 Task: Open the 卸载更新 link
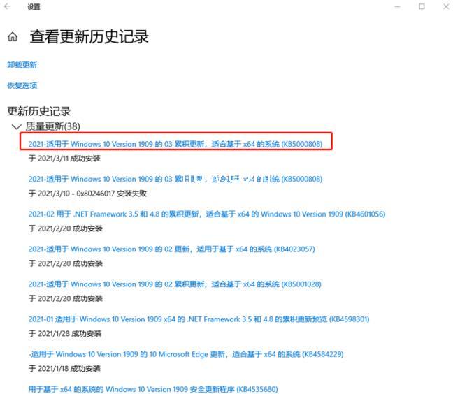(x=22, y=65)
